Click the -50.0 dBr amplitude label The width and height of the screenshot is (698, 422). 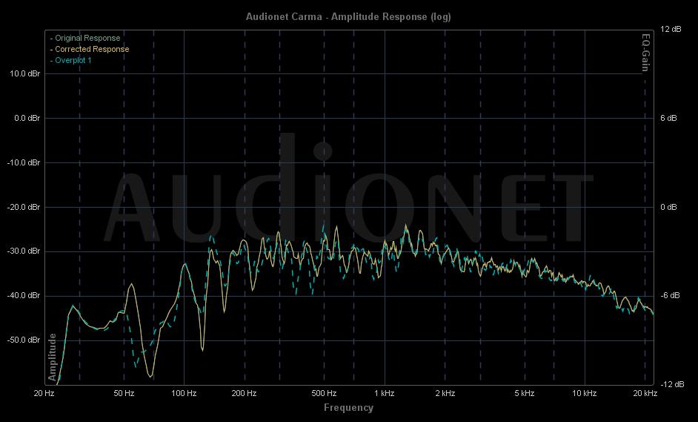pyautogui.click(x=24, y=340)
